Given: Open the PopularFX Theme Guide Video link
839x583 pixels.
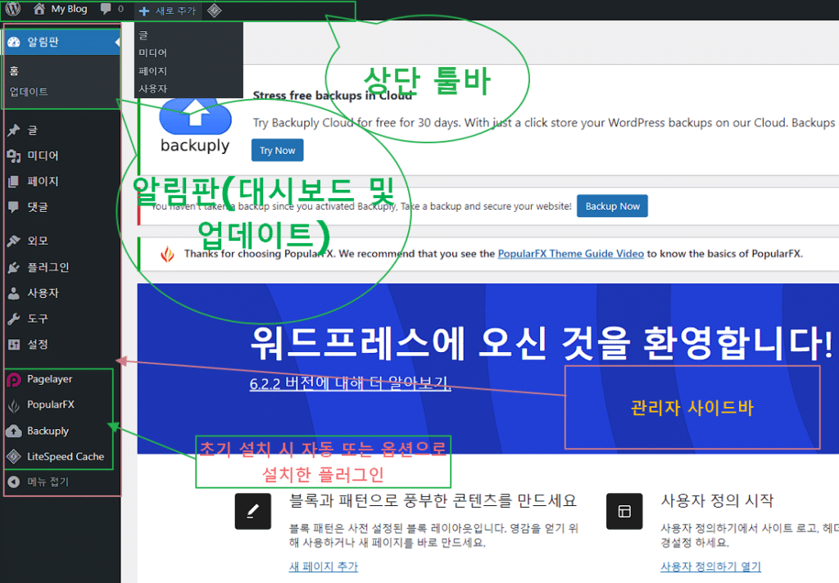Looking at the screenshot, I should [570, 254].
